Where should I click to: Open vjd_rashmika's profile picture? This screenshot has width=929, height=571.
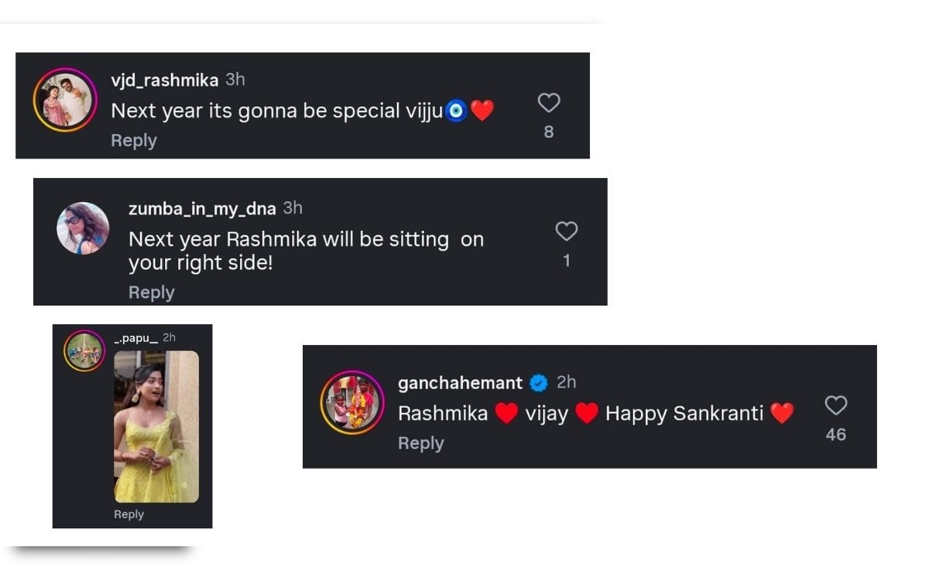65,100
